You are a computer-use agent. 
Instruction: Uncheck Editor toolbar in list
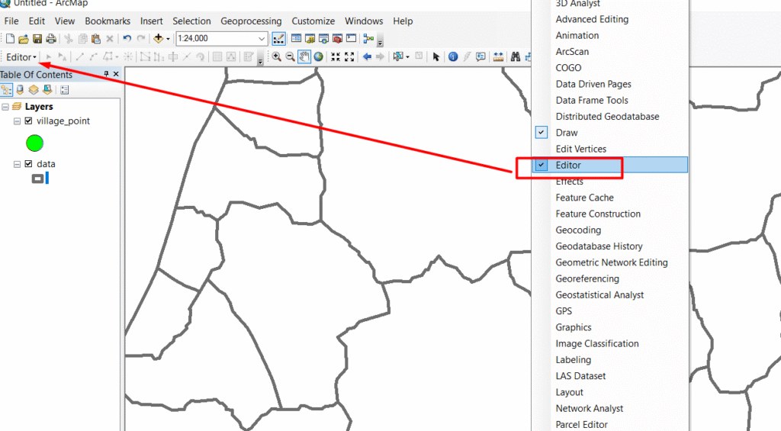click(611, 165)
